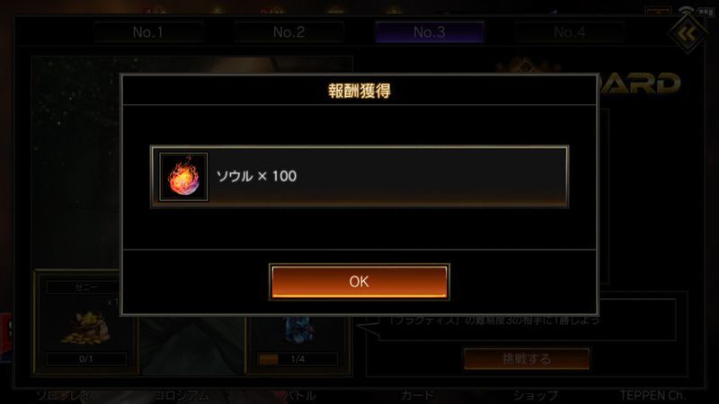Click the card pack reward icon

[298, 329]
